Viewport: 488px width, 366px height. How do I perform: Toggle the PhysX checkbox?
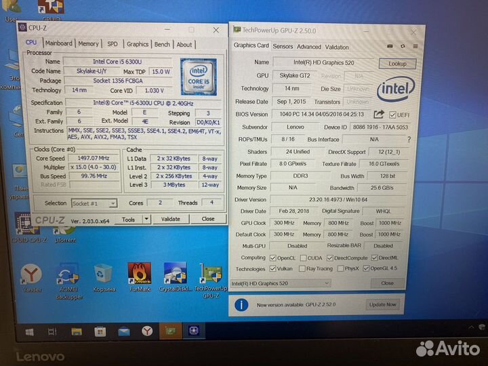pos(341,268)
